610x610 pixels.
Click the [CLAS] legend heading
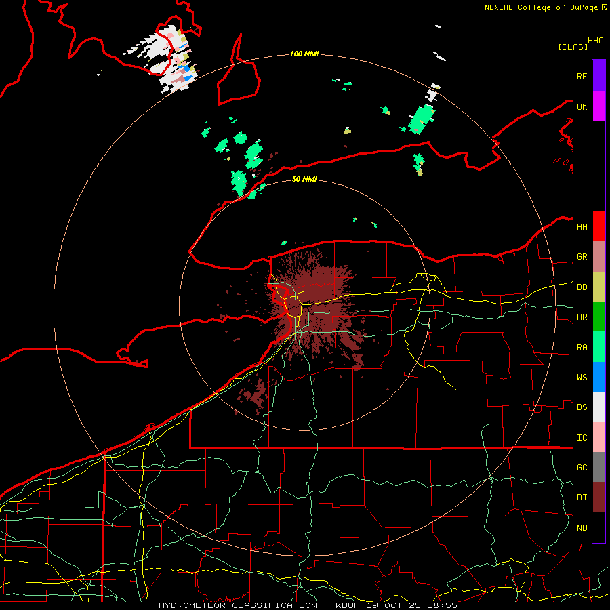[573, 47]
